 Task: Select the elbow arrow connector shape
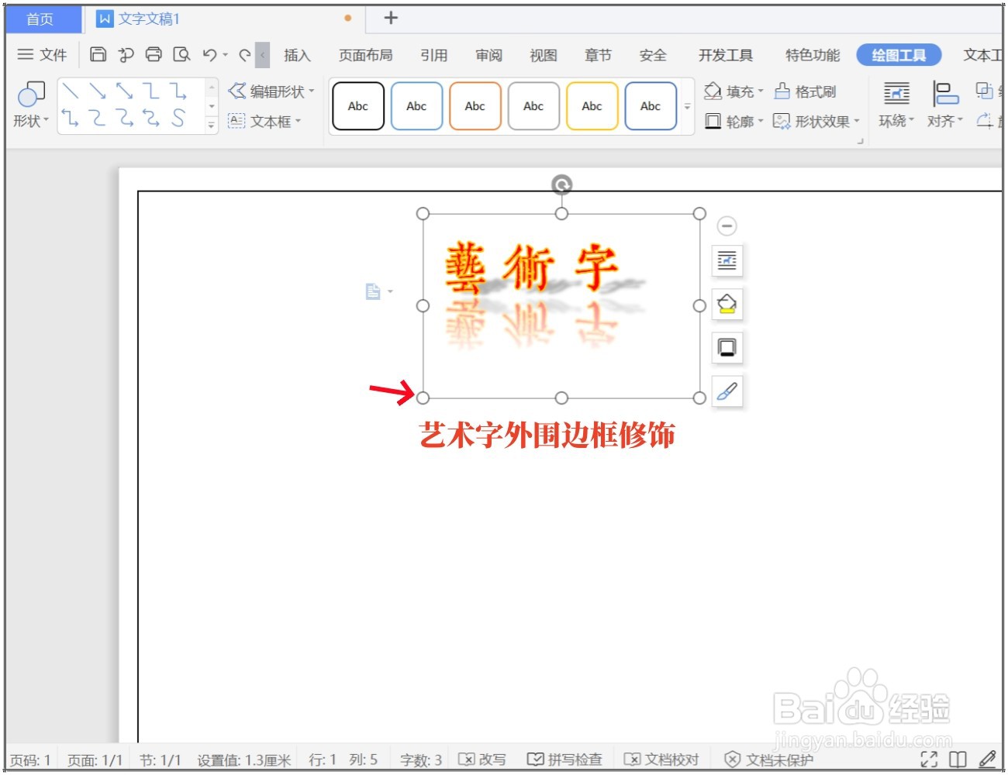coord(178,91)
